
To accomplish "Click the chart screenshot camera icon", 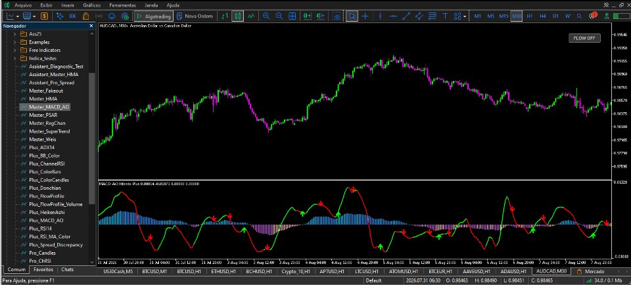I will tap(336, 16).
